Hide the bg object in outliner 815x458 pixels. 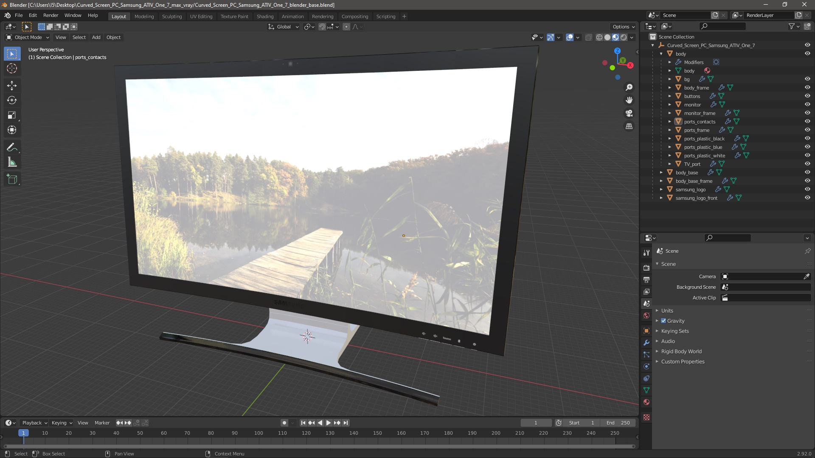807,79
